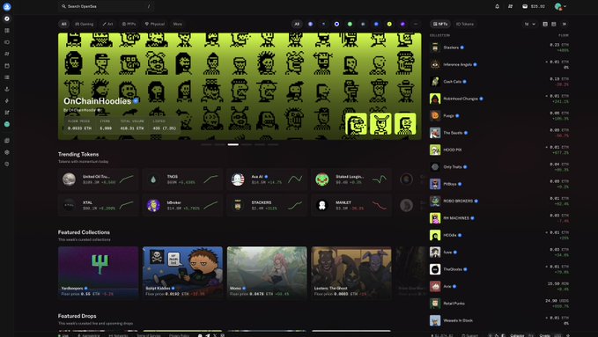Open the Fuego collection row
Screen dimensions: 598x337
[499, 116]
